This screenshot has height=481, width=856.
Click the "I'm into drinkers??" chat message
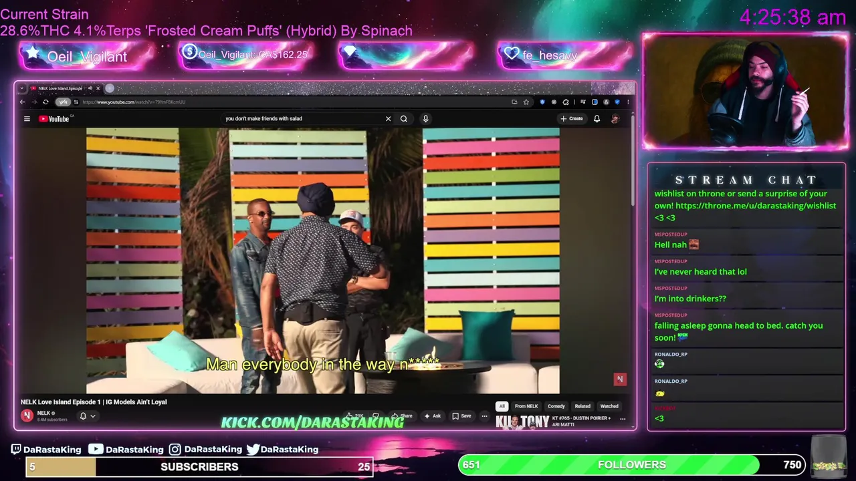690,299
